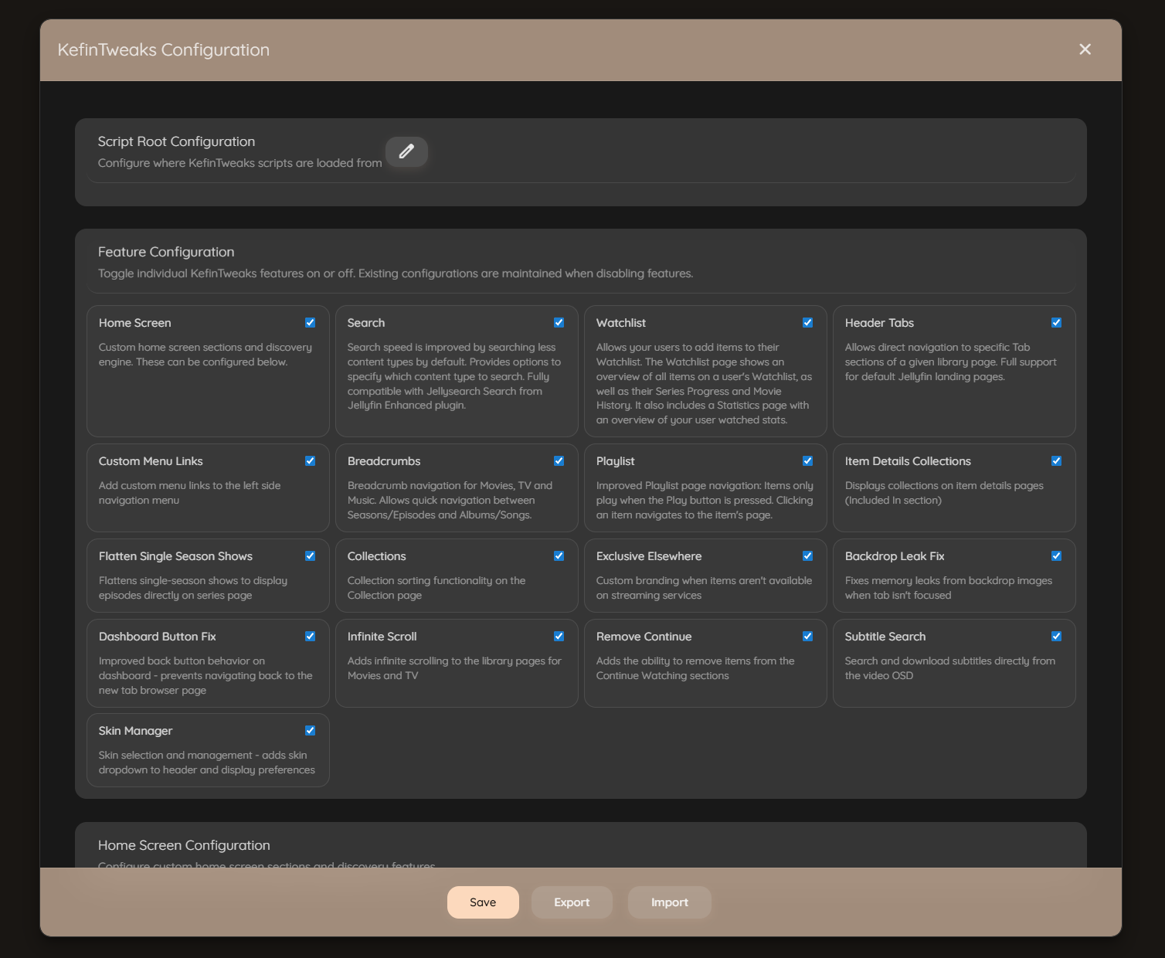The height and width of the screenshot is (958, 1165).
Task: Disable the Home Screen feature checkbox
Action: tap(310, 323)
